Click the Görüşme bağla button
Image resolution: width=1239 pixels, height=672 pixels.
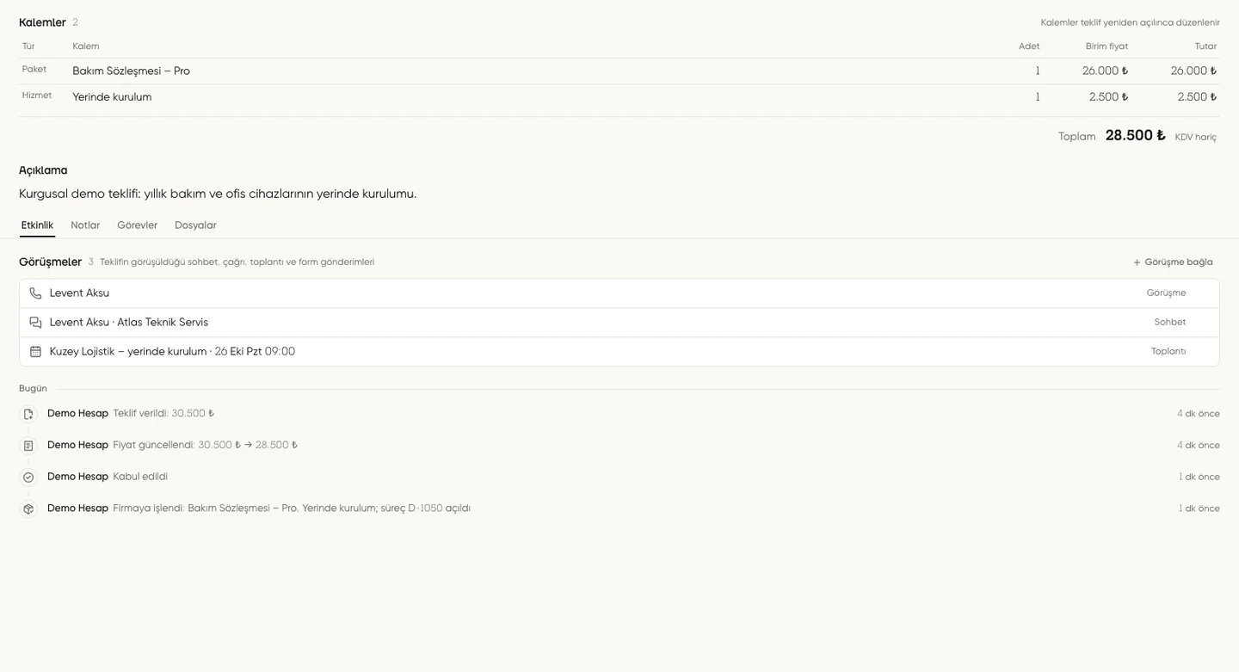[1173, 262]
